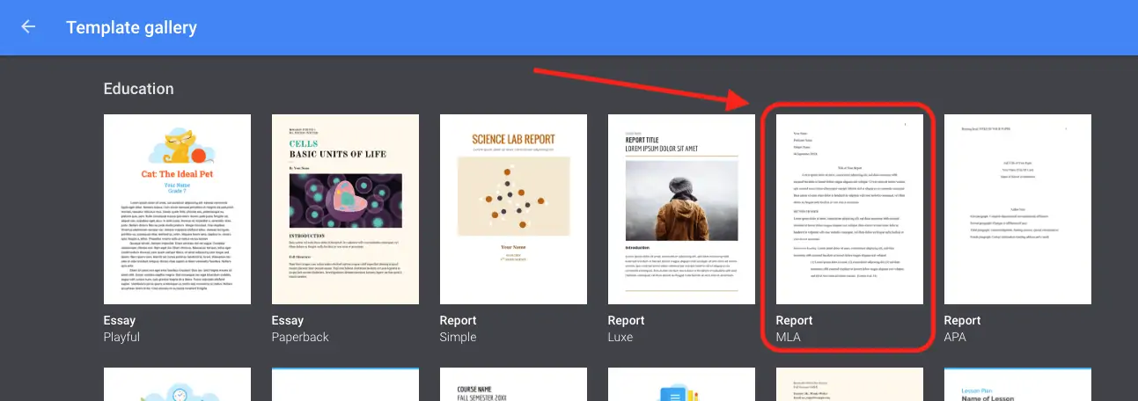Select the second-row template with blue document icon
Image resolution: width=1138 pixels, height=401 pixels.
(x=681, y=385)
